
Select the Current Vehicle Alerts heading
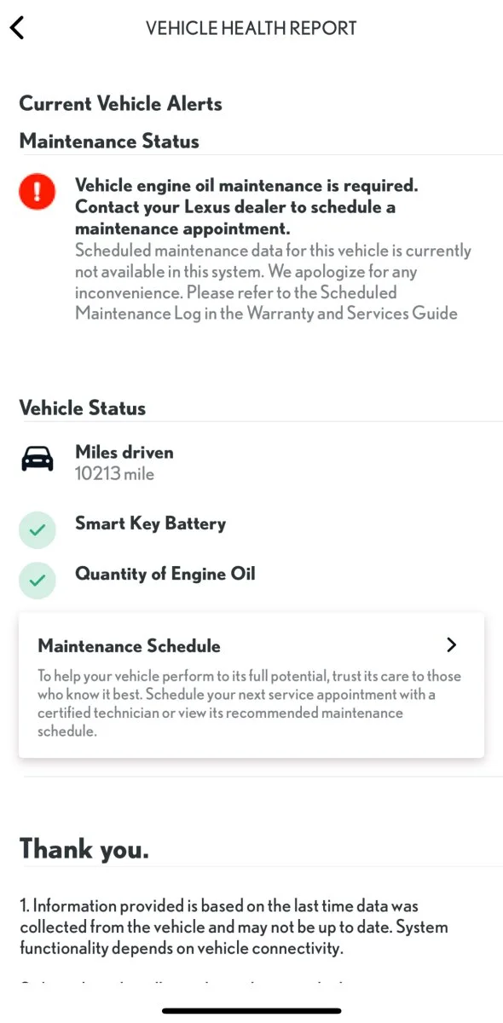pyautogui.click(x=121, y=104)
